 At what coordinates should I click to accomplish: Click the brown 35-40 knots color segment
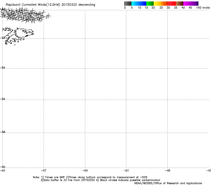pyautogui.click(x=180, y=3)
